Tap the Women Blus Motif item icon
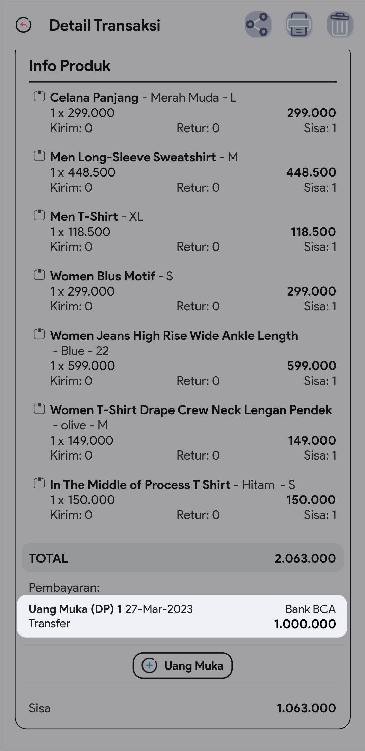Viewport: 365px width, 751px height. click(39, 275)
